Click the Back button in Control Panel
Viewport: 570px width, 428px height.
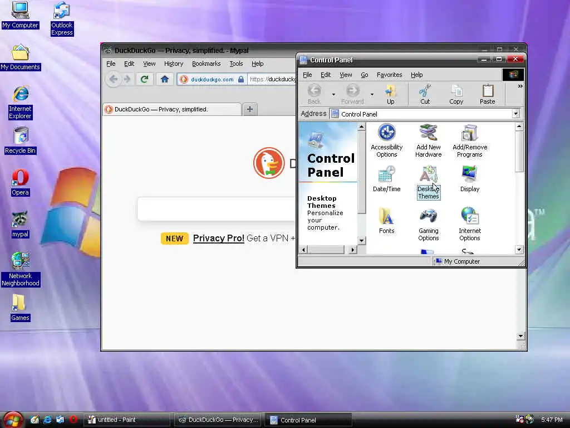point(314,94)
